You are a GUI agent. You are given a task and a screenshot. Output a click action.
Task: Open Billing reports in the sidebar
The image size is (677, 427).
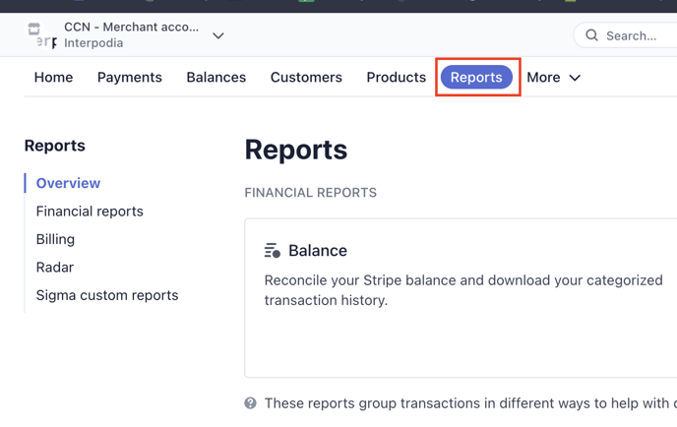55,239
